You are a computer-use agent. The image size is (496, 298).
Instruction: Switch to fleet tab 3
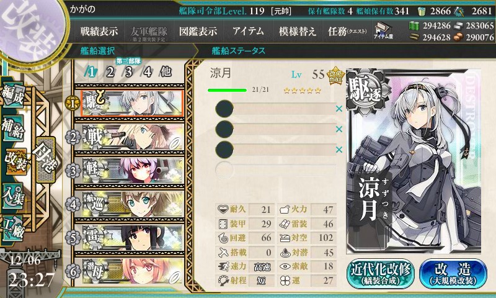tap(128, 72)
